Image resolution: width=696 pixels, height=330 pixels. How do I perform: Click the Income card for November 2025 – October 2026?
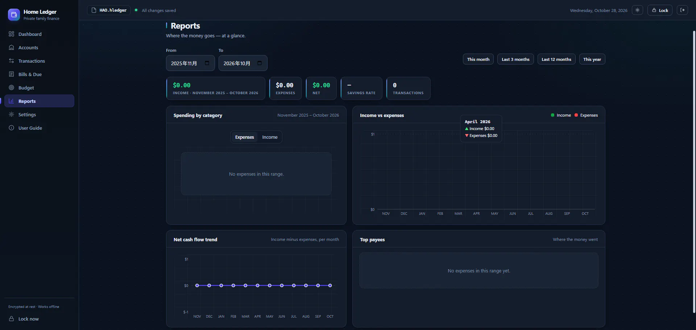216,88
